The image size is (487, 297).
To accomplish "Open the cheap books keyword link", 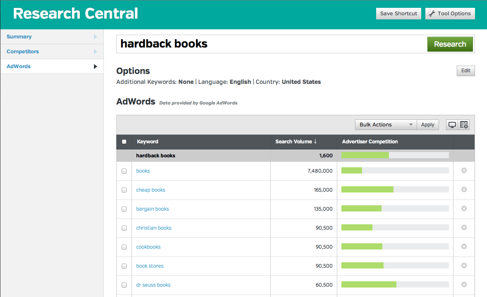I will (151, 190).
